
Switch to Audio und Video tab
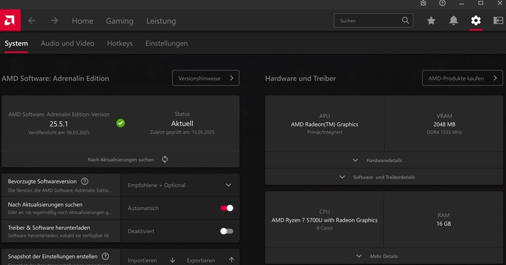pos(67,44)
